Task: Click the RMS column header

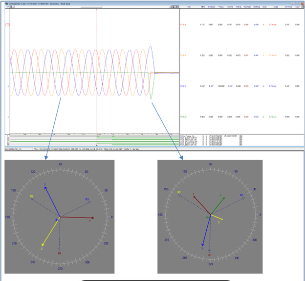Action: point(203,7)
